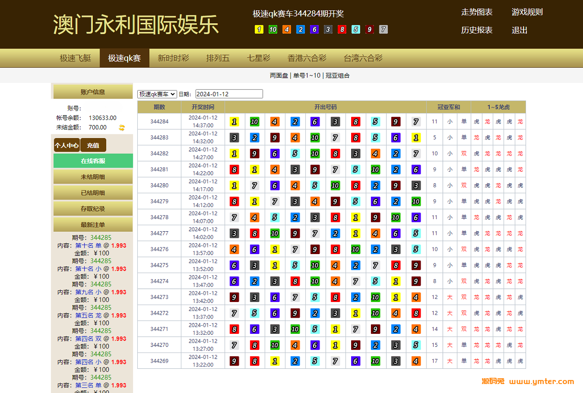Image resolution: width=583 pixels, height=393 pixels.
Task: Click first ball 3 in row 344283
Action: pyautogui.click(x=234, y=138)
